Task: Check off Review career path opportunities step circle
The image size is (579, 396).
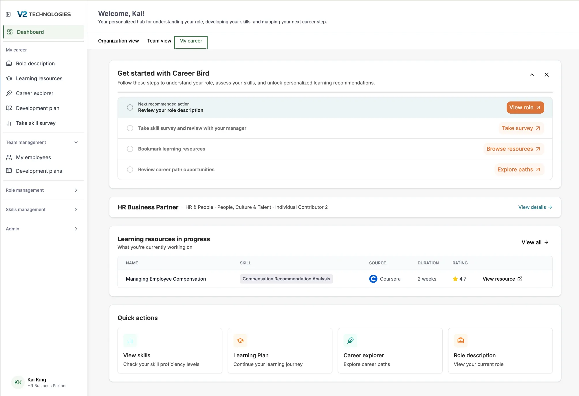Action: [130, 170]
